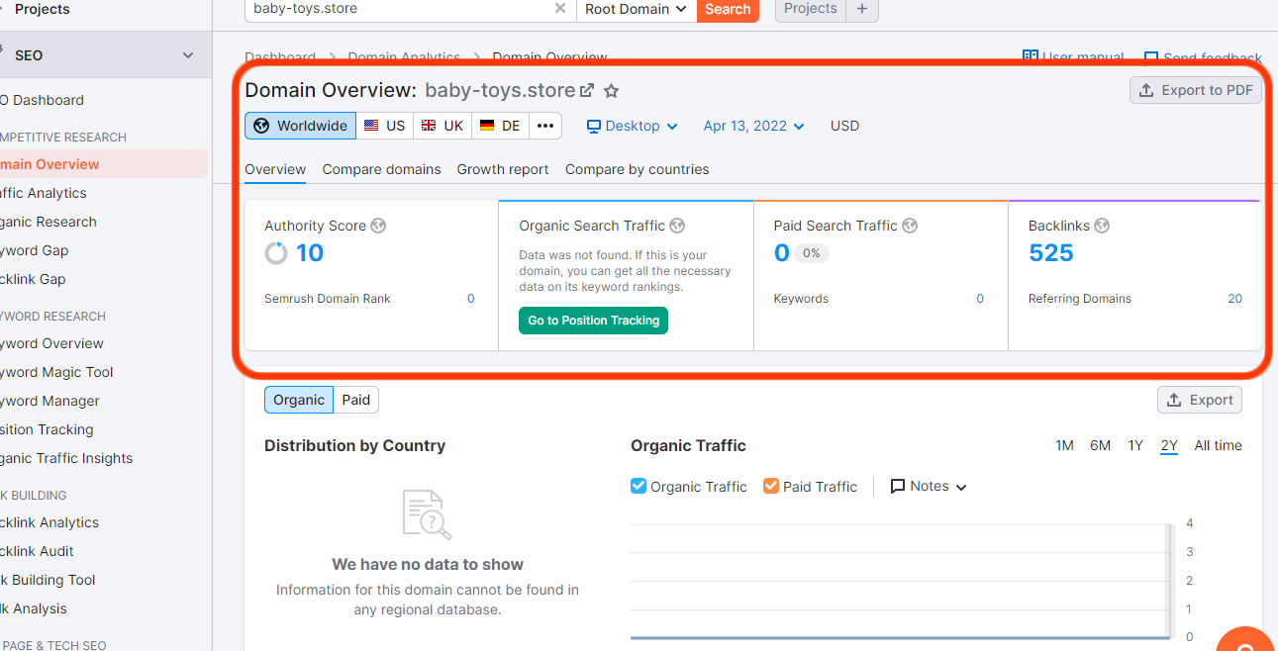Set chart range to 1Y
The height and width of the screenshot is (651, 1278).
click(x=1135, y=445)
